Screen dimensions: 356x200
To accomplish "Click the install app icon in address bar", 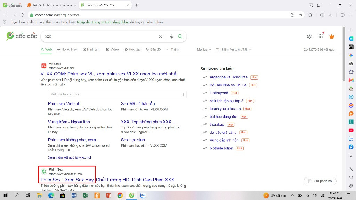I will click(292, 15).
